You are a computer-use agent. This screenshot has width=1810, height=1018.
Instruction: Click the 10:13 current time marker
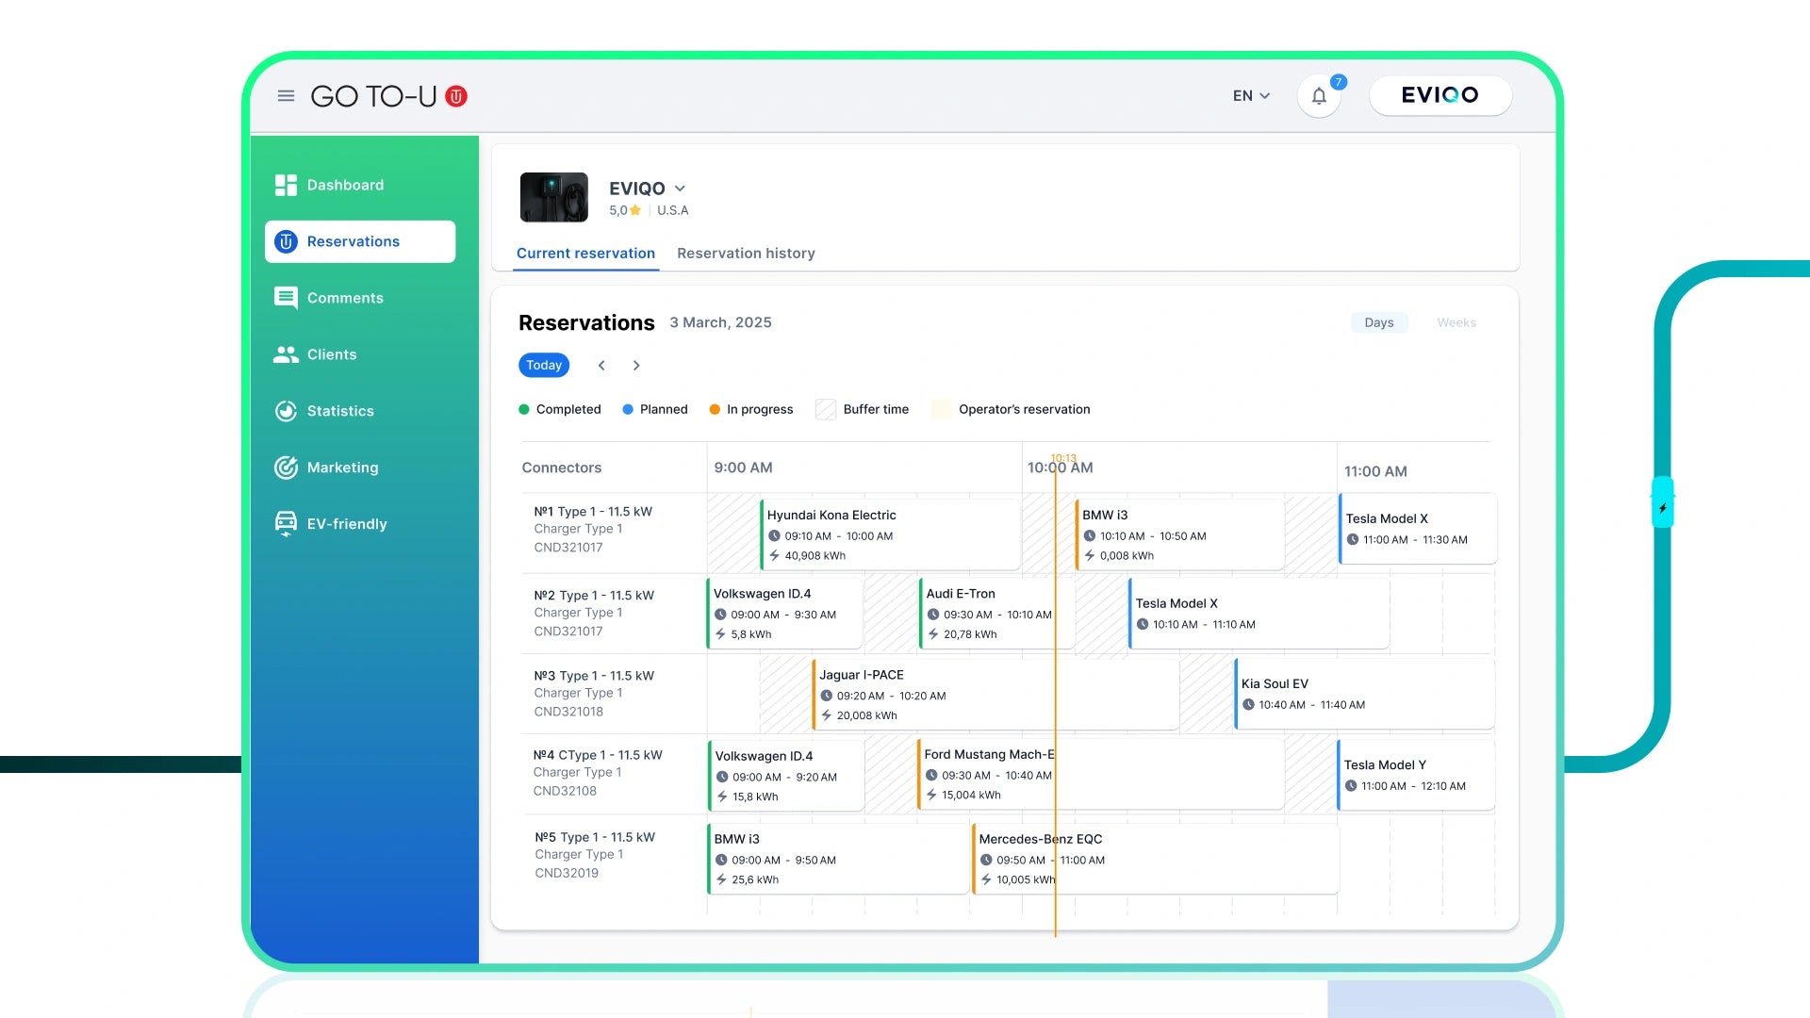(x=1062, y=458)
